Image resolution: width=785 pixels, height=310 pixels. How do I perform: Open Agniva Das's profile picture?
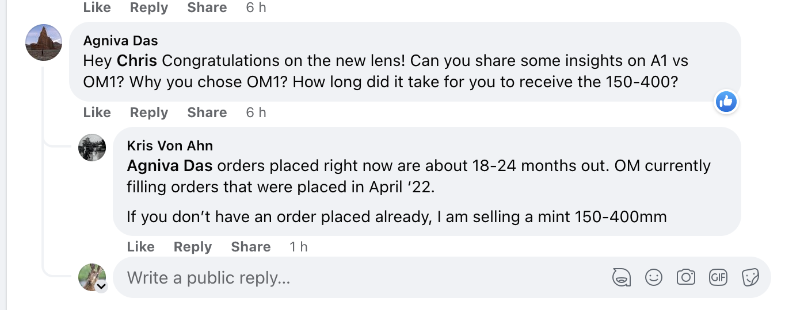coord(44,42)
